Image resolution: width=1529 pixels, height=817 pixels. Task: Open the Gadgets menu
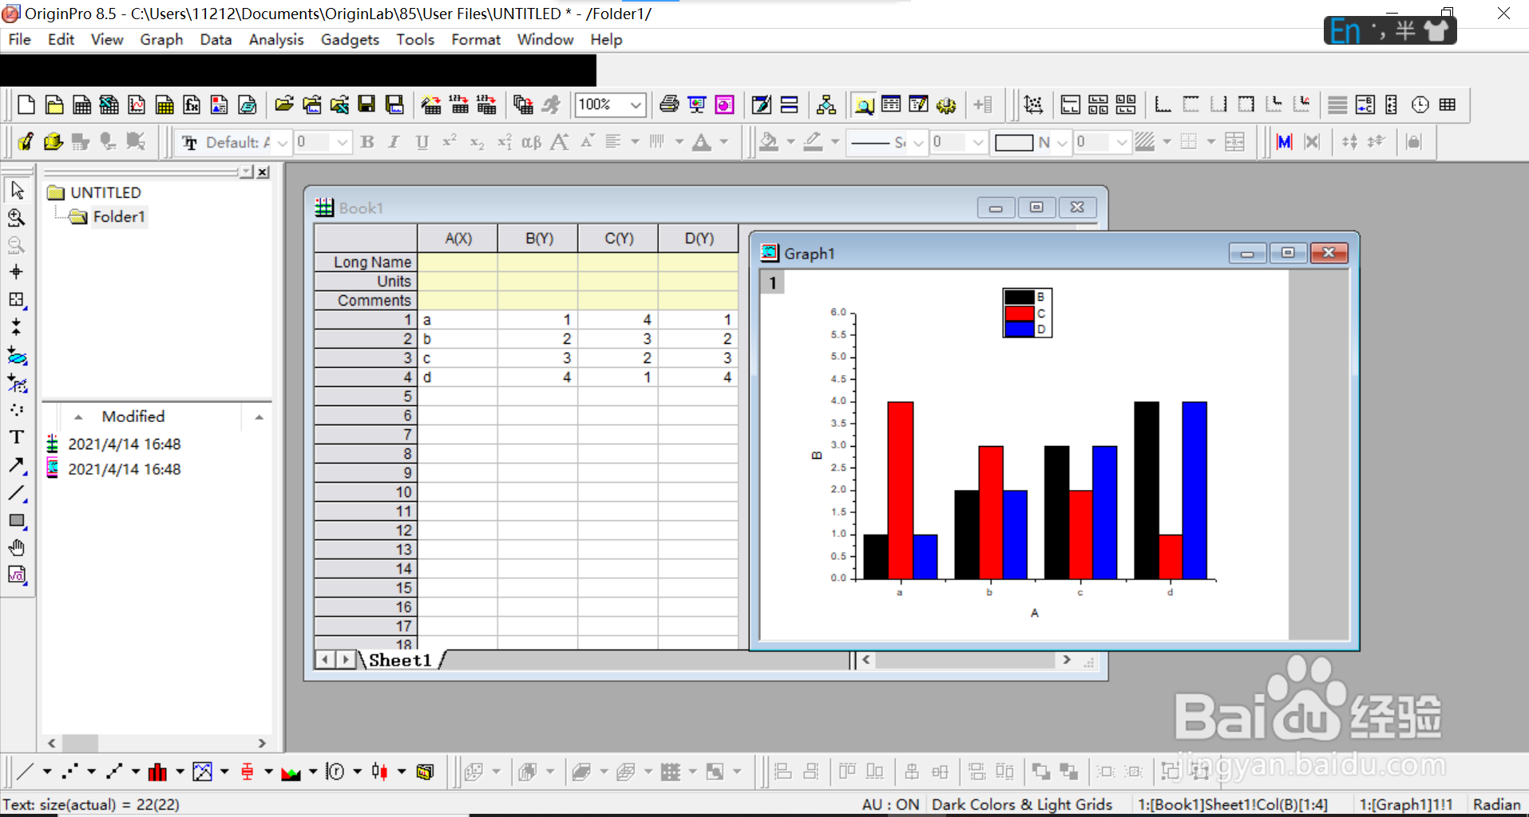pyautogui.click(x=350, y=40)
